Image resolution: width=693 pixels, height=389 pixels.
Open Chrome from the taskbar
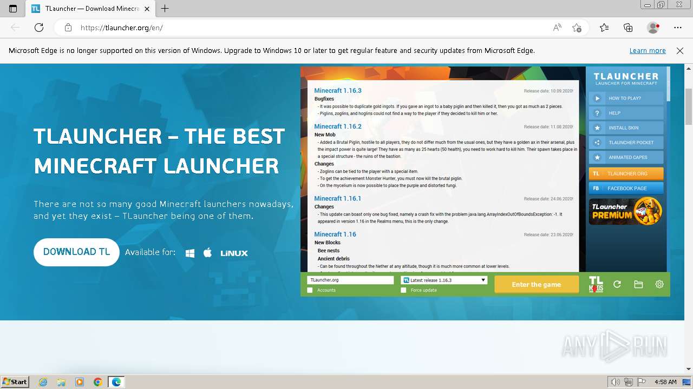pos(97,382)
